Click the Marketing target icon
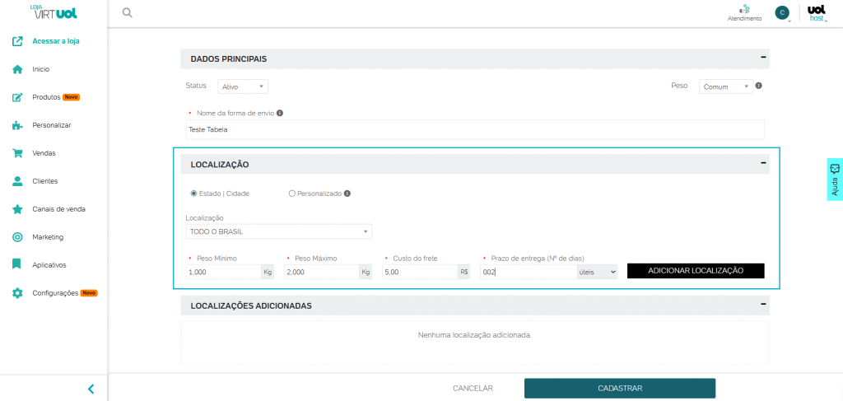The image size is (843, 401). tap(16, 237)
